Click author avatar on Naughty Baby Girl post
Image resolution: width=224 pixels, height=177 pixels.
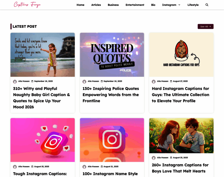[x=15, y=81]
